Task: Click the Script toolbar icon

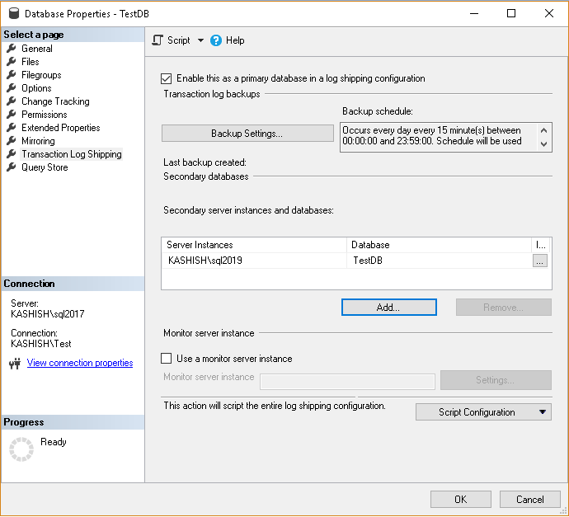Action: tap(158, 40)
